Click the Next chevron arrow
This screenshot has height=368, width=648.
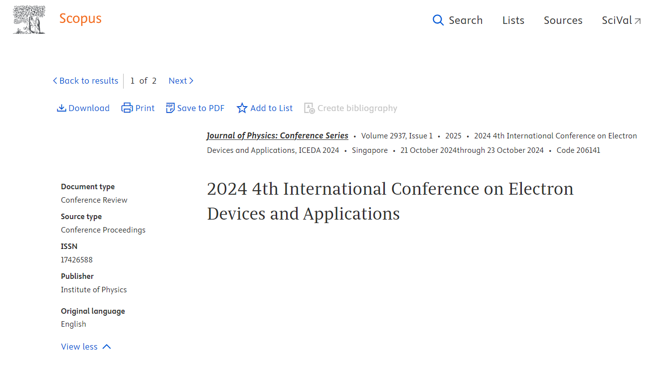pos(191,81)
